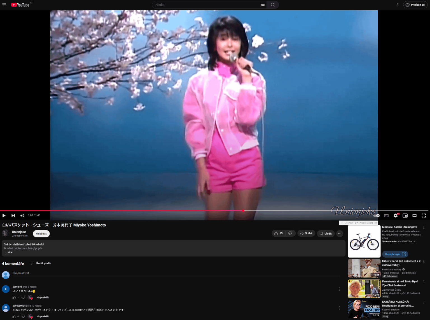Viewport: 430px width, 320px height.
Task: Open options for KATEŘINA KONEČNÁ video
Action: point(424,302)
